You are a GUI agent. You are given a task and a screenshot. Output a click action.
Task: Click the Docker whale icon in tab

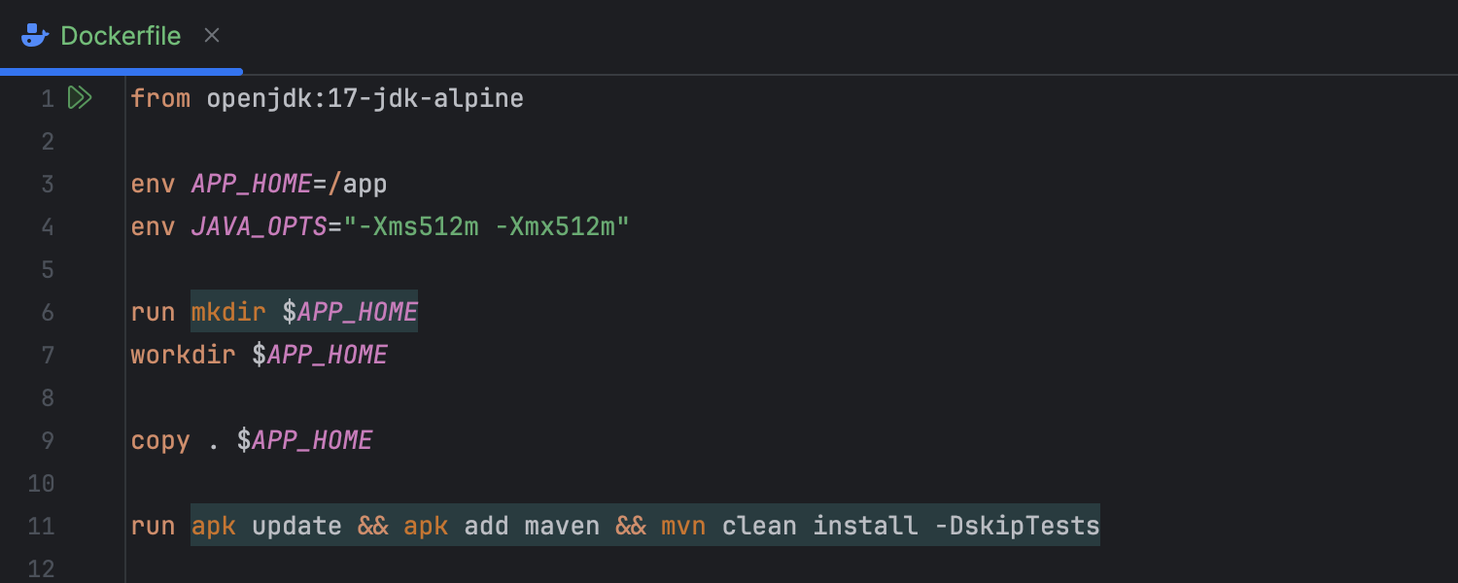click(35, 36)
